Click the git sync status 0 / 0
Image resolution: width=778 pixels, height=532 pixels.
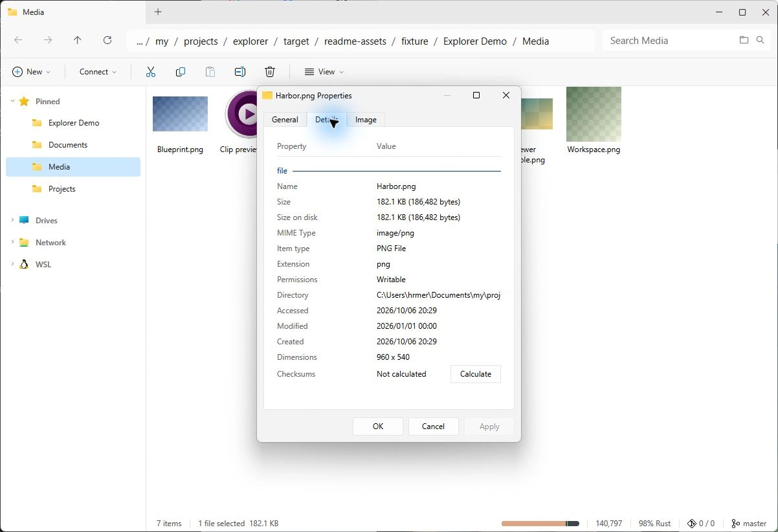click(701, 523)
